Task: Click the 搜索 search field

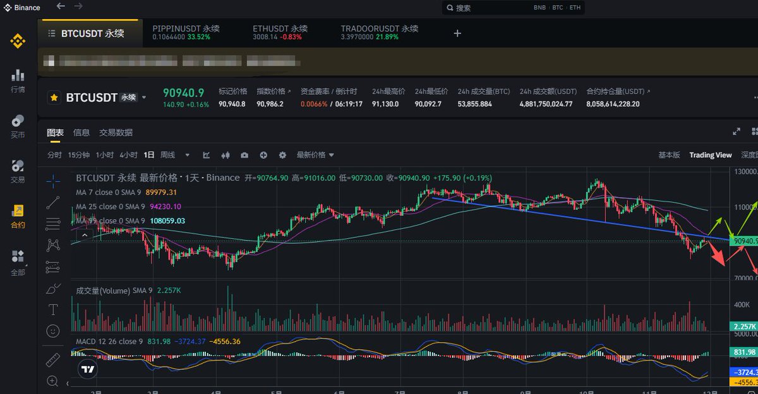Action: 486,8
